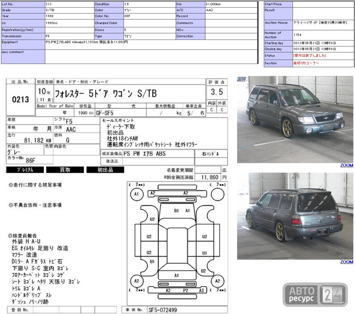Click the A1 circle at diagram top left
This screenshot has height=314, width=355.
tap(137, 194)
